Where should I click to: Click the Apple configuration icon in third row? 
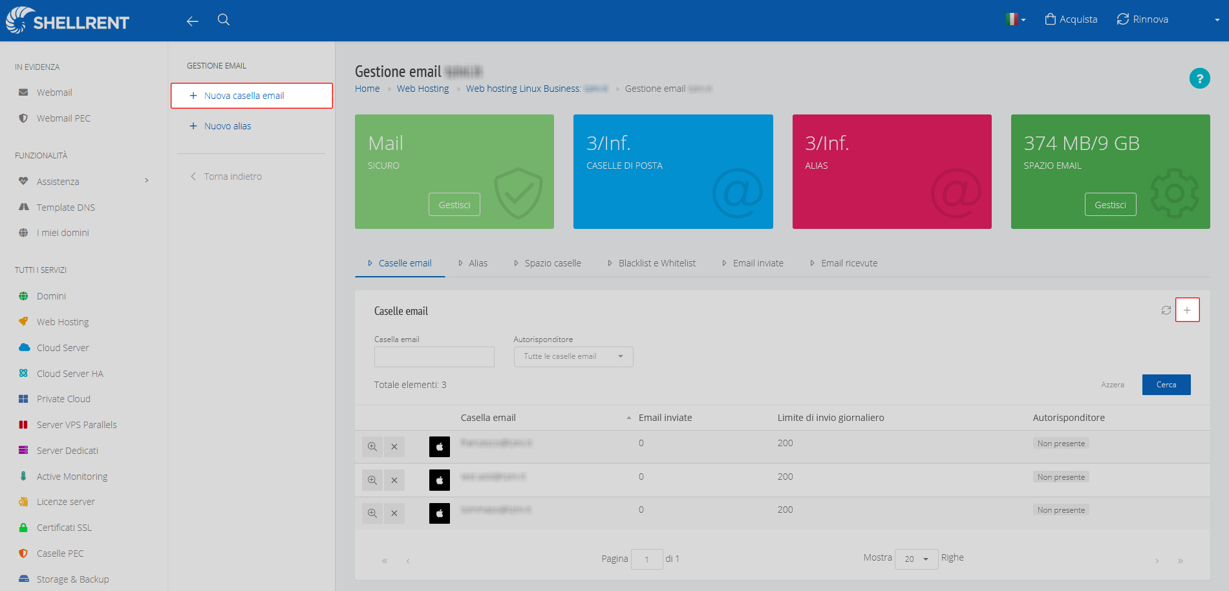click(440, 513)
